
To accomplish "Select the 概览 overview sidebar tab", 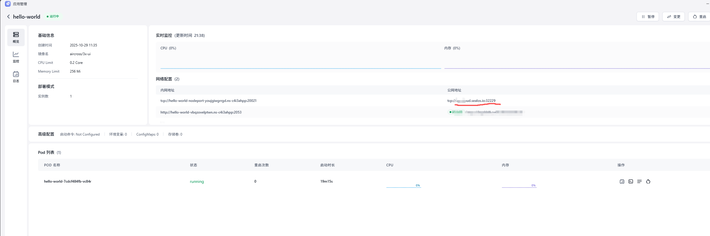I will pos(16,37).
